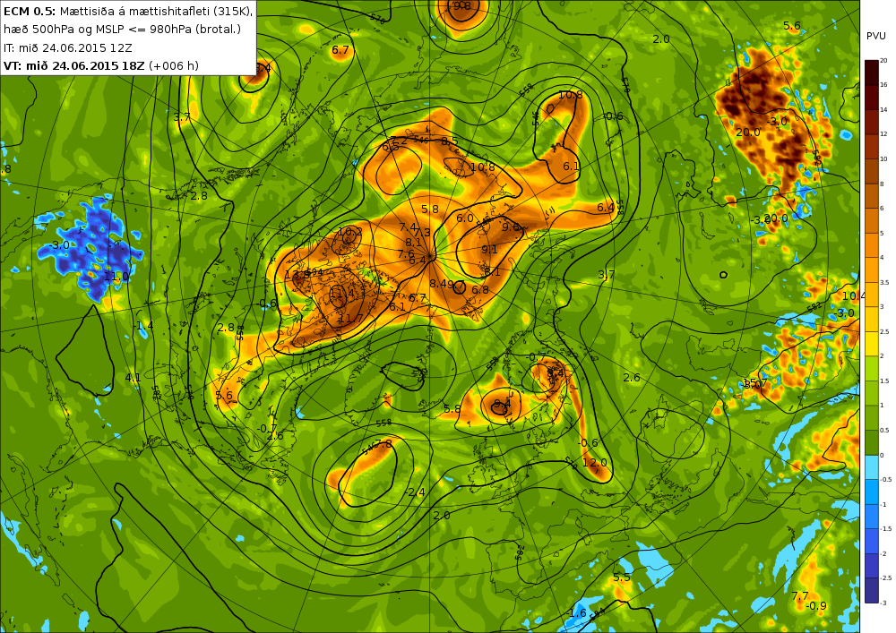Click the PVU label above the color scale
The width and height of the screenshot is (896, 633).
point(875,36)
